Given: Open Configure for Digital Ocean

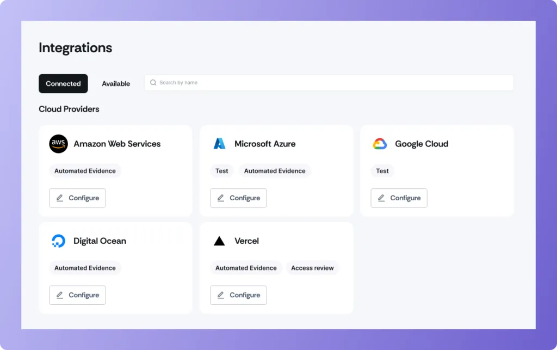Looking at the screenshot, I should coord(77,295).
